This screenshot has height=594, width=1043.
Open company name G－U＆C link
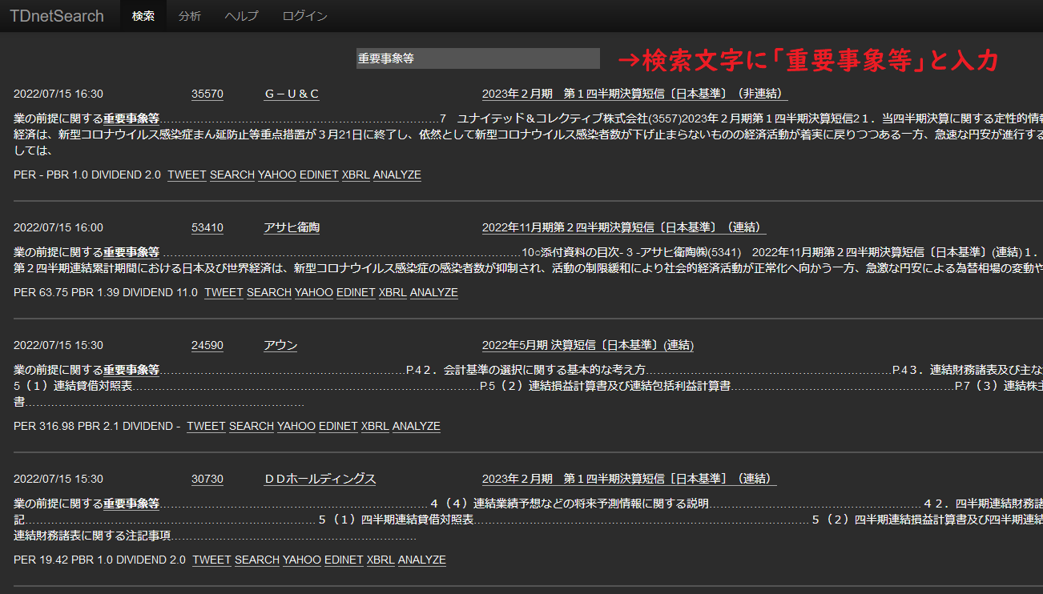point(292,94)
